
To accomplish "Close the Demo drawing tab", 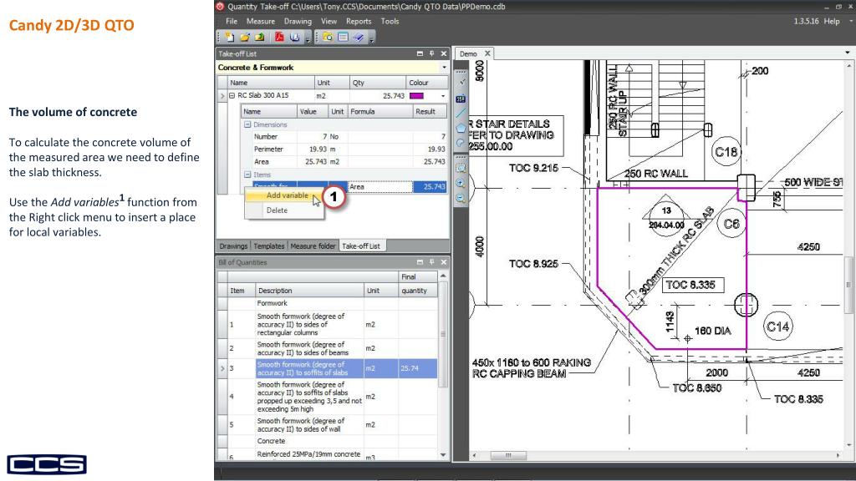I will [x=487, y=53].
